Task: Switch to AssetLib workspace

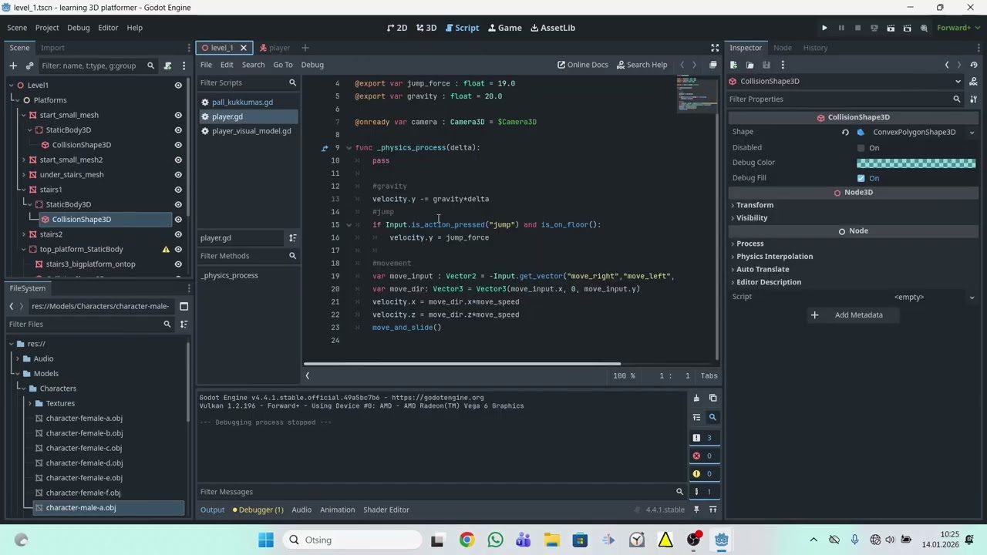Action: pos(553,28)
